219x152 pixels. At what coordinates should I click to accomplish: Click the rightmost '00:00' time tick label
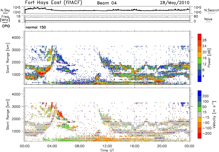pyautogui.click(x=189, y=146)
